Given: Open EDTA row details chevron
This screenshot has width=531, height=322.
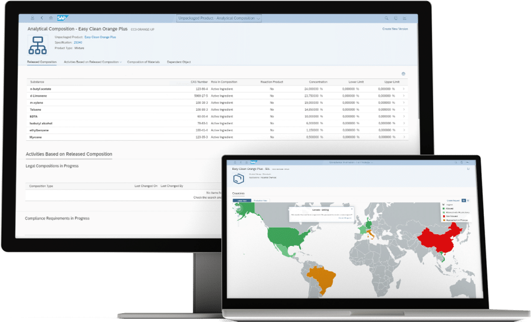Looking at the screenshot, I should coord(404,117).
